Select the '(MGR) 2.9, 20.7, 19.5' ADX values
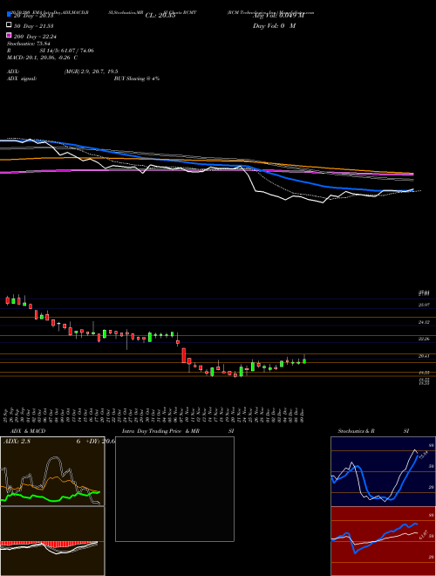The image size is (436, 576). (x=91, y=72)
